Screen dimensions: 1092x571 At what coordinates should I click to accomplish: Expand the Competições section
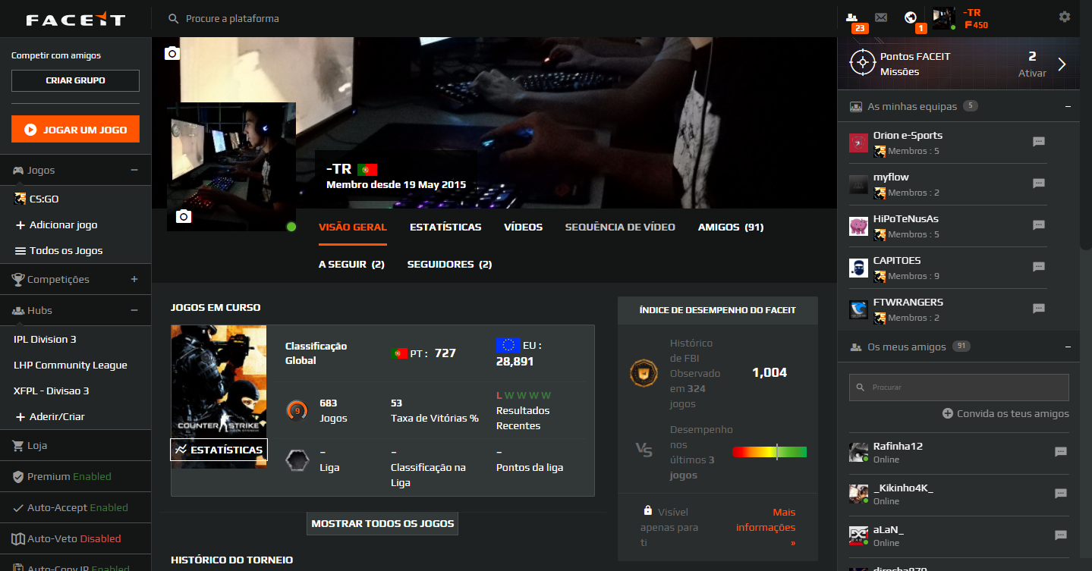click(134, 280)
